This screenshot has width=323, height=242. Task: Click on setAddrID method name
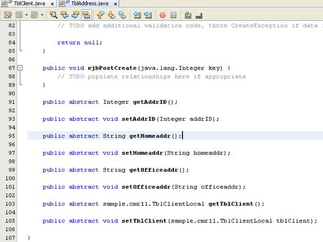coord(138,119)
